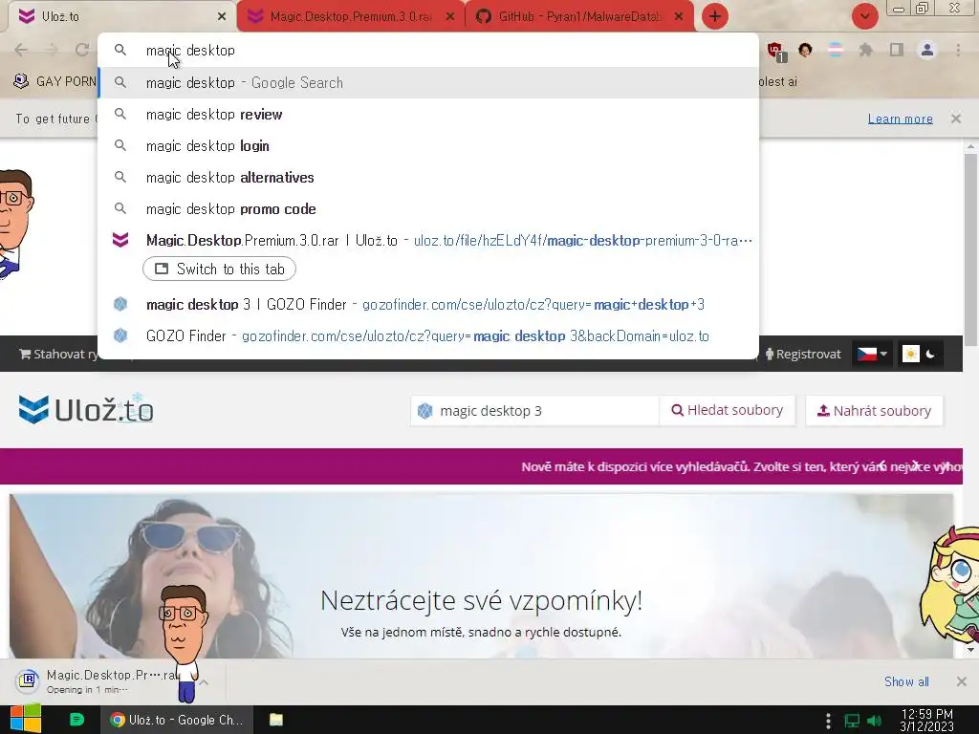Click the 'Switch to this tab' button
979x734 pixels.
pyautogui.click(x=219, y=269)
